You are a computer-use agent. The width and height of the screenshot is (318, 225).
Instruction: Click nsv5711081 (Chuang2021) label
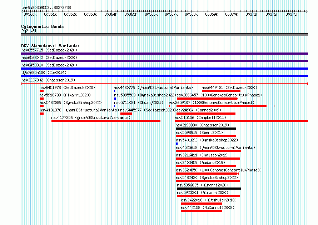tap(139, 102)
